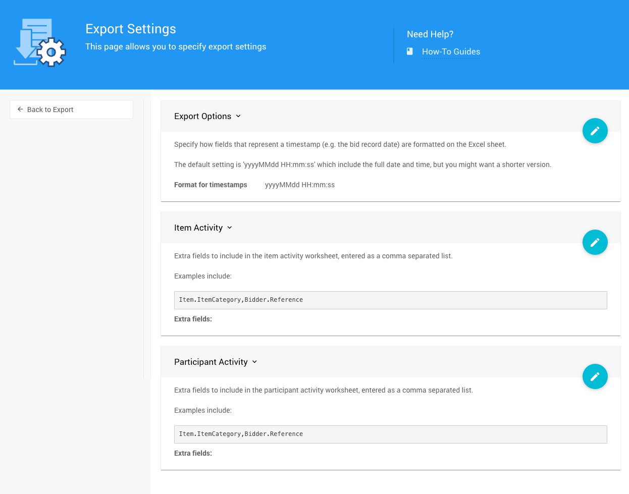Edit Export Options with the pencil button
Screen dimensions: 629x494
coord(595,131)
